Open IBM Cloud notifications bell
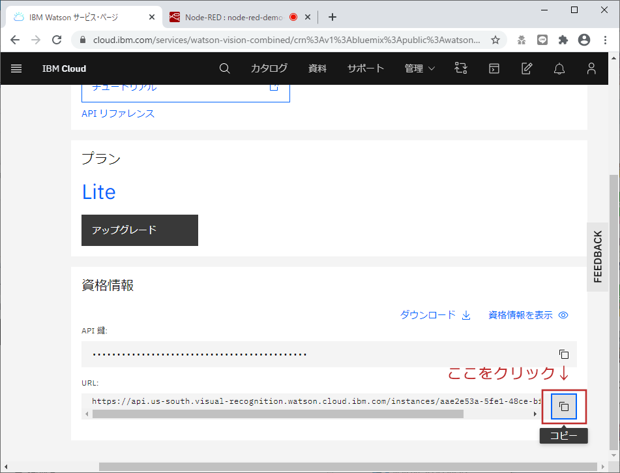Image resolution: width=620 pixels, height=473 pixels. coord(559,69)
